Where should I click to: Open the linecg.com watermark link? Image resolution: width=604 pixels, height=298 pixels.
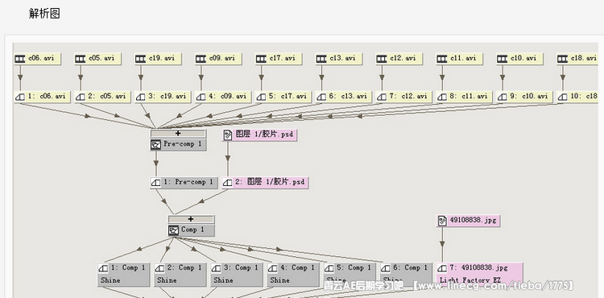[495, 286]
